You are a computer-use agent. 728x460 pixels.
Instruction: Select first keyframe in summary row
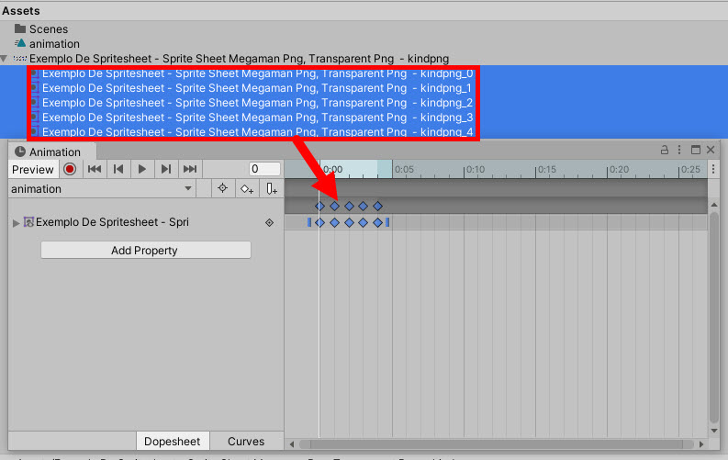click(x=319, y=206)
